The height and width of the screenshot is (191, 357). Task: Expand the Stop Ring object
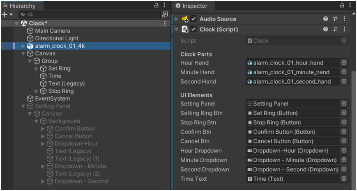coord(36,91)
